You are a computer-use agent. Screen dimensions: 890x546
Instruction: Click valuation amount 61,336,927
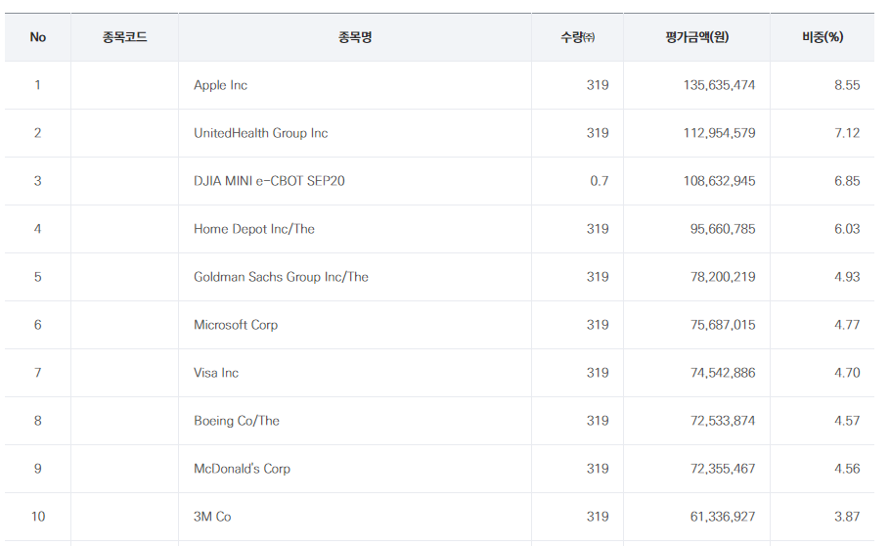[x=723, y=517]
